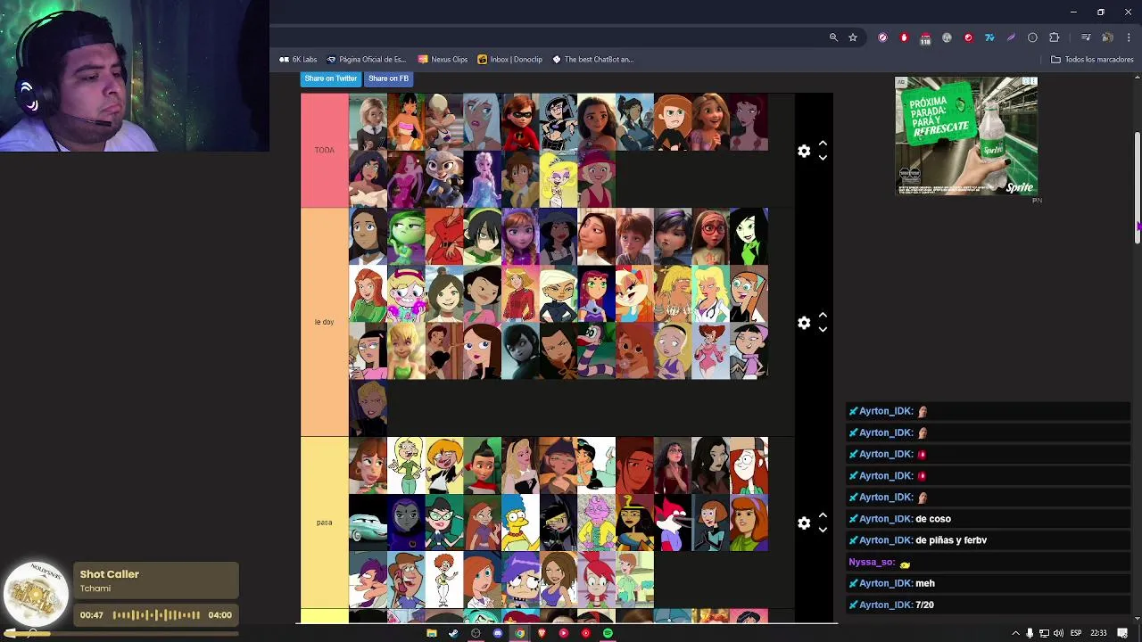The height and width of the screenshot is (642, 1142).
Task: Move the le doy tier row up
Action: coord(823,315)
